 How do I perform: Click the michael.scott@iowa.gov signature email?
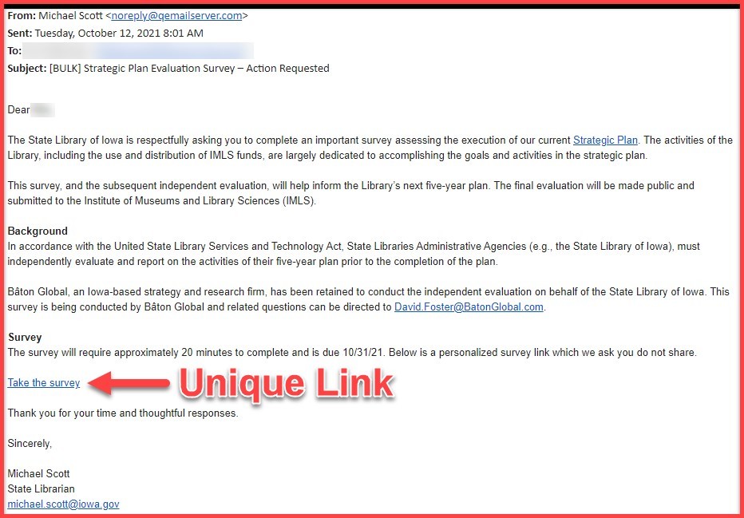coord(63,504)
